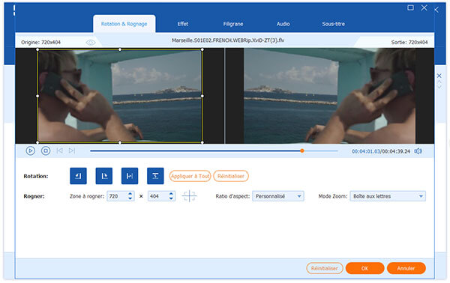The image size is (450, 283).
Task: Click right-middle crop handle
Action: (x=202, y=96)
